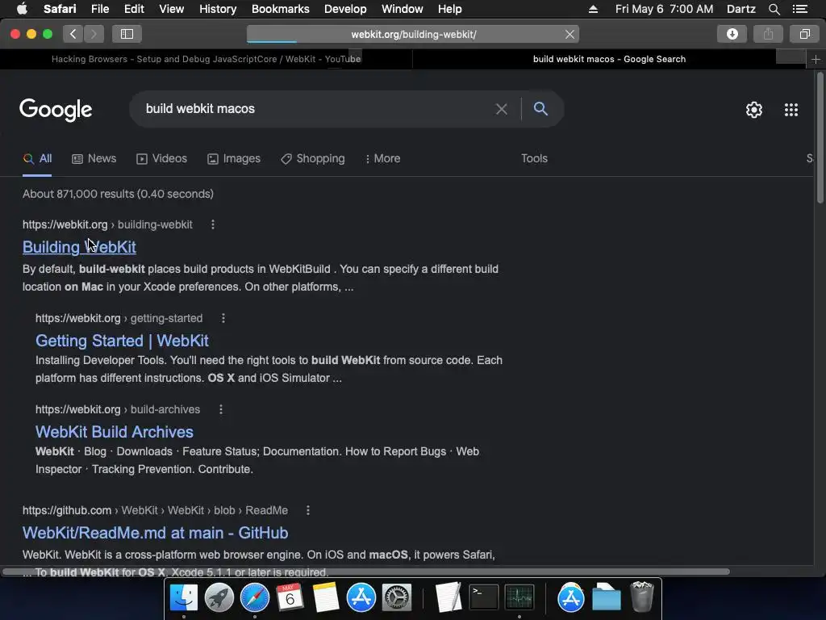Open Finder from the Dock
This screenshot has width=826, height=620.
(x=183, y=597)
